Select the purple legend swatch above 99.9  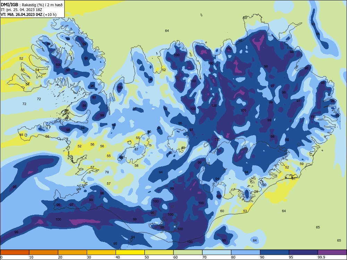point(332,252)
